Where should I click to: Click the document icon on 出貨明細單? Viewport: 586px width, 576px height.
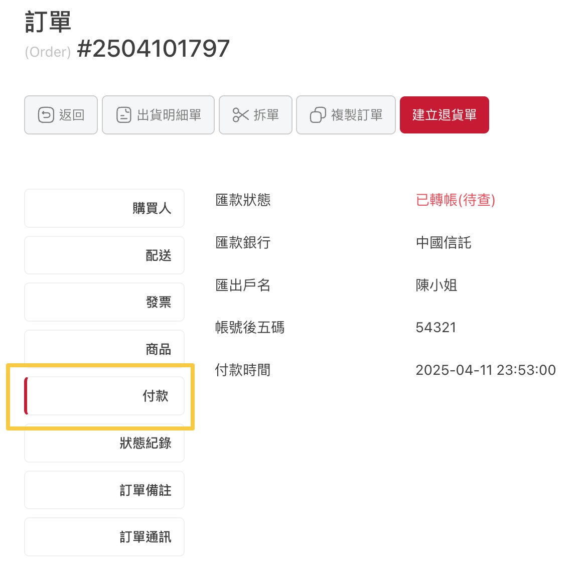pyautogui.click(x=123, y=115)
